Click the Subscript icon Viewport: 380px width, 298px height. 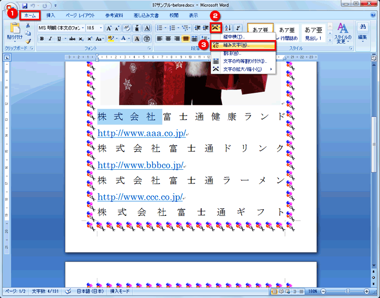[x=81, y=39]
